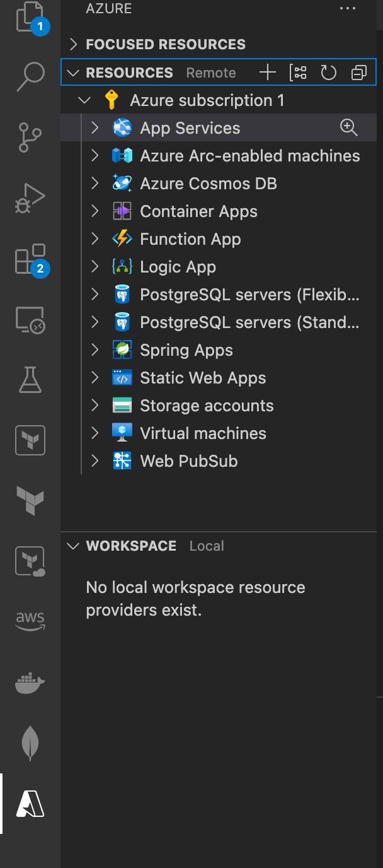Expand the Container Apps node

tap(95, 211)
